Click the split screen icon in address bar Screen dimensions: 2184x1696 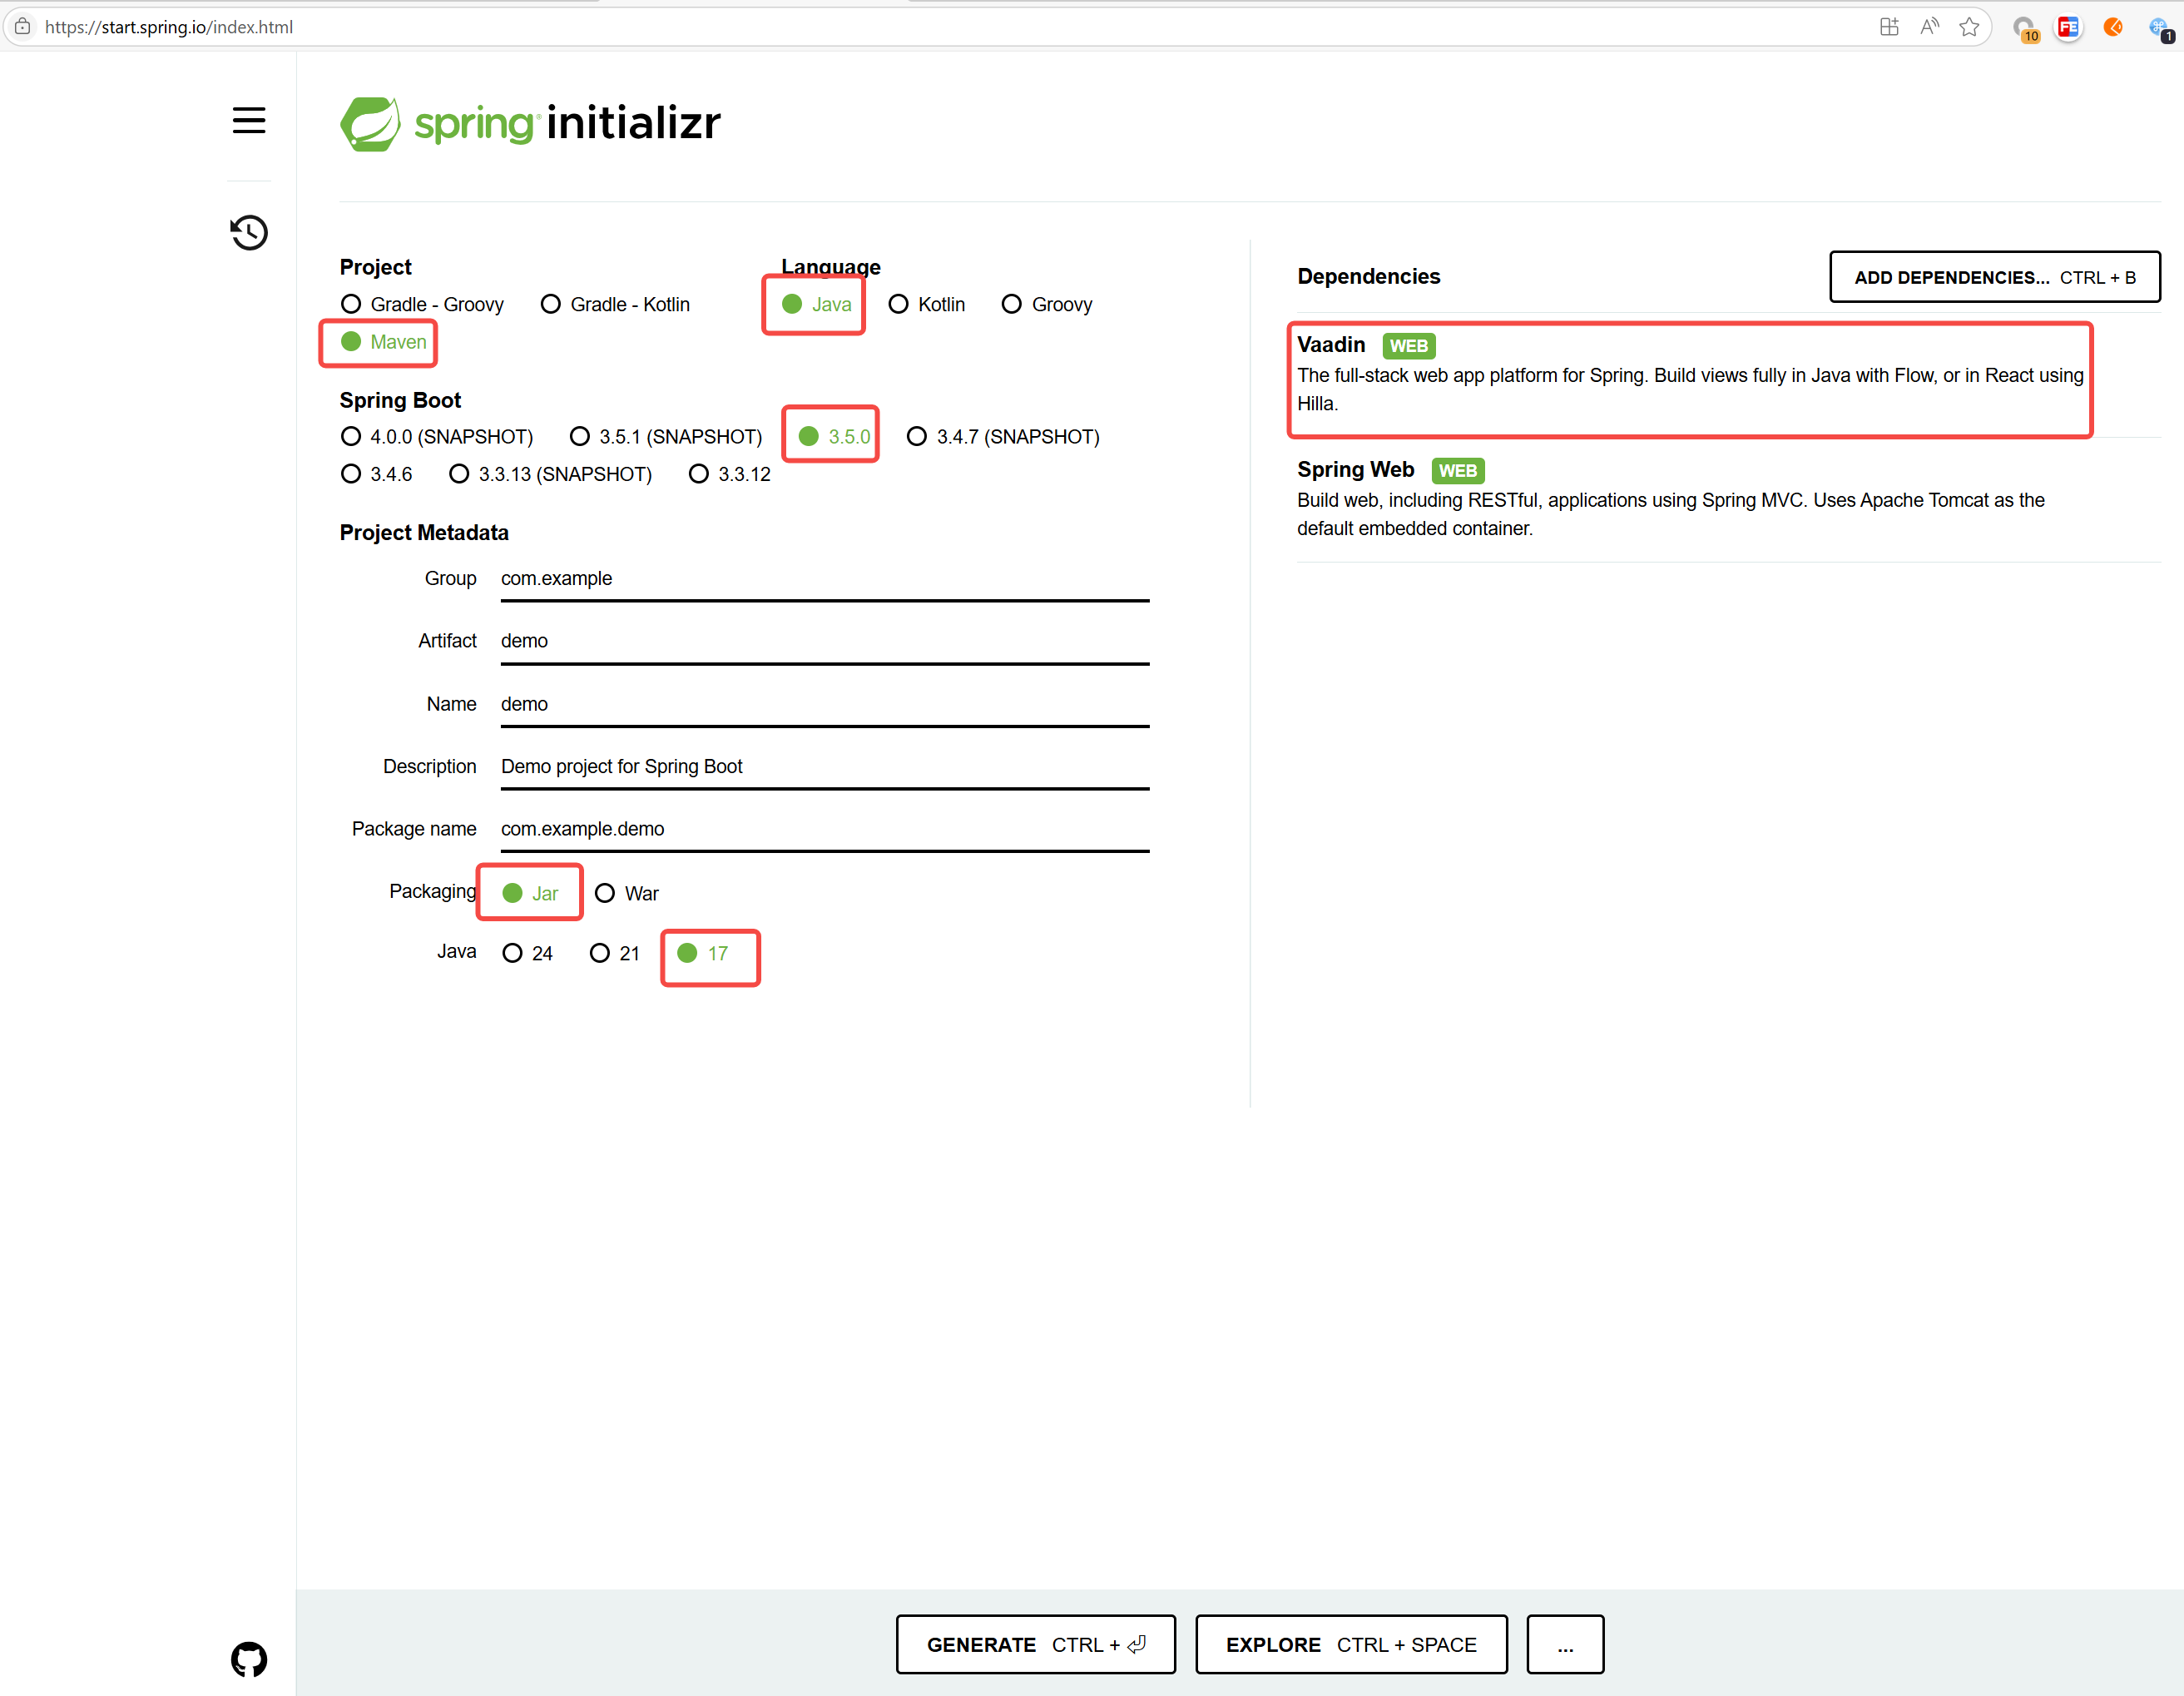(x=1889, y=27)
